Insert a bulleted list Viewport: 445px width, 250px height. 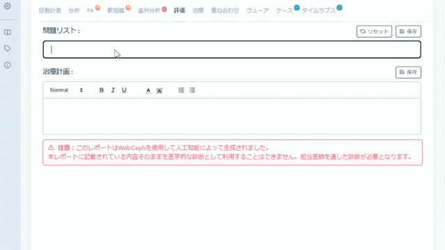[x=192, y=90]
